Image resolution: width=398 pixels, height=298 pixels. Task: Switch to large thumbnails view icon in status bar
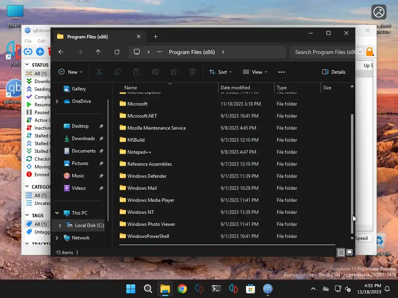coord(349,252)
